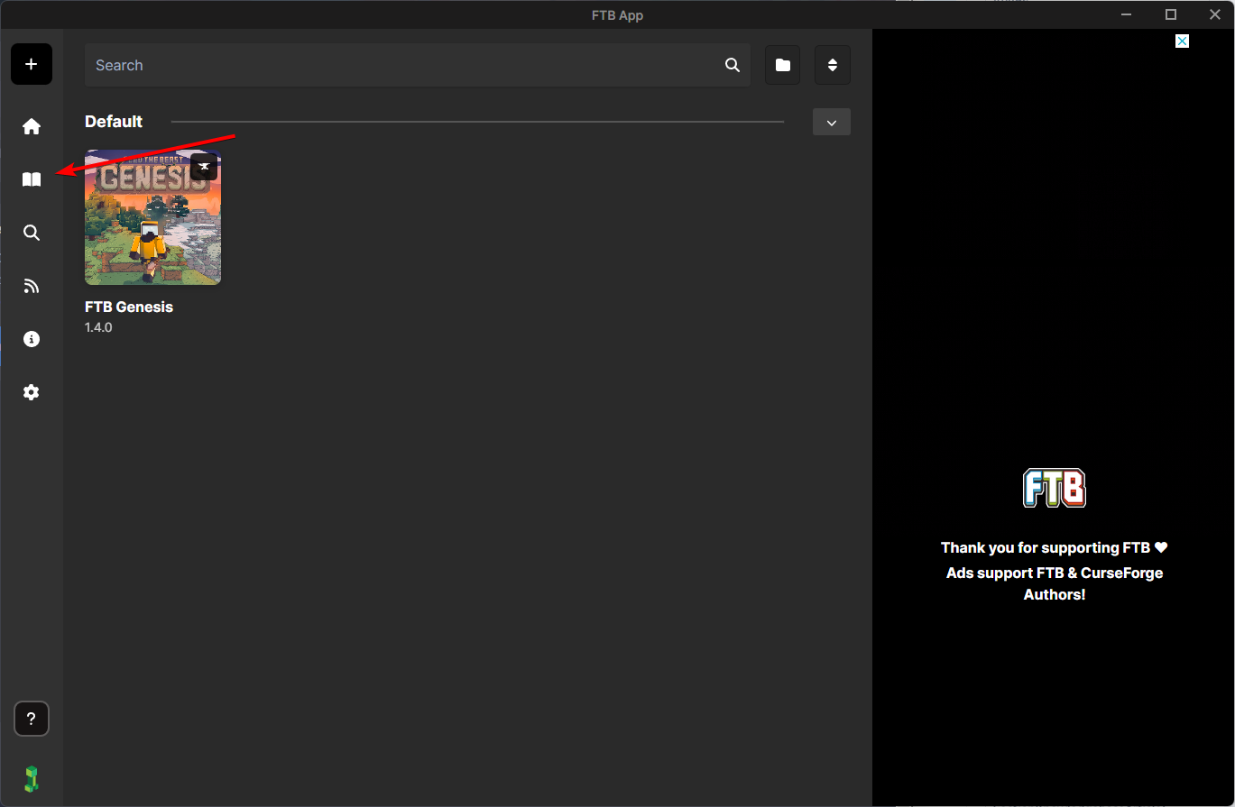The height and width of the screenshot is (807, 1235).
Task: Click the Thank you for supporting FTB text
Action: coord(1055,547)
